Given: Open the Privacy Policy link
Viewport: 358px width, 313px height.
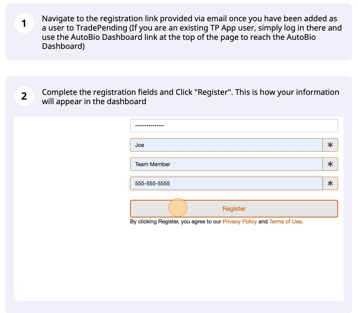Looking at the screenshot, I should (240, 221).
